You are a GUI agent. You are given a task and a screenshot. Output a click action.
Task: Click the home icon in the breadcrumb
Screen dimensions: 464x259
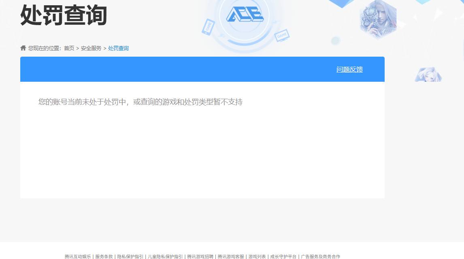[23, 48]
